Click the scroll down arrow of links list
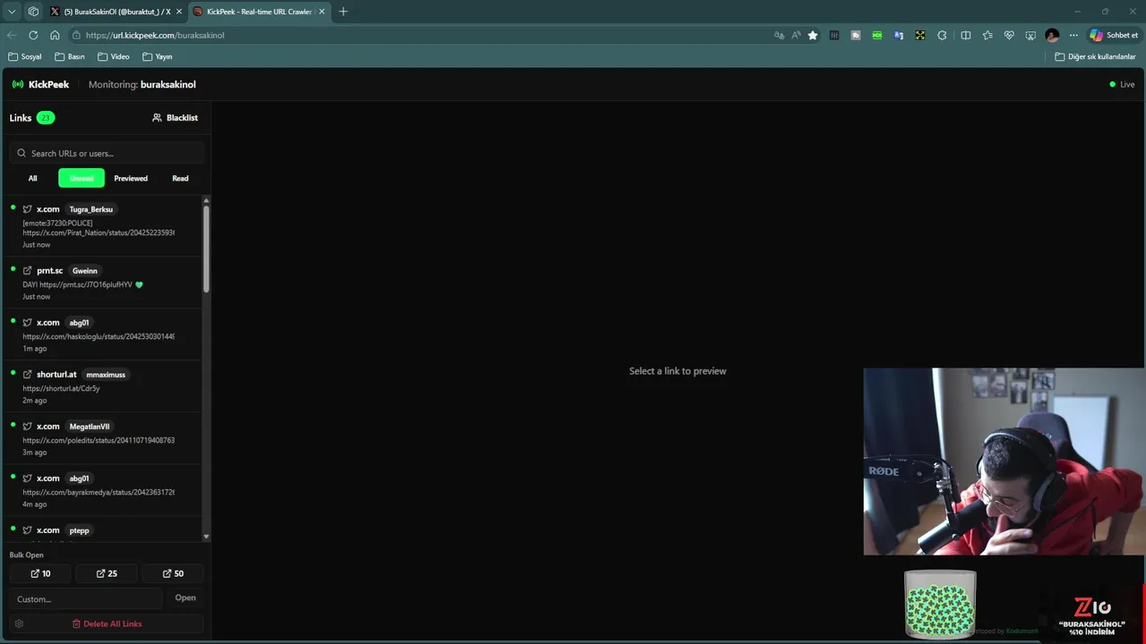The width and height of the screenshot is (1146, 644). point(207,537)
